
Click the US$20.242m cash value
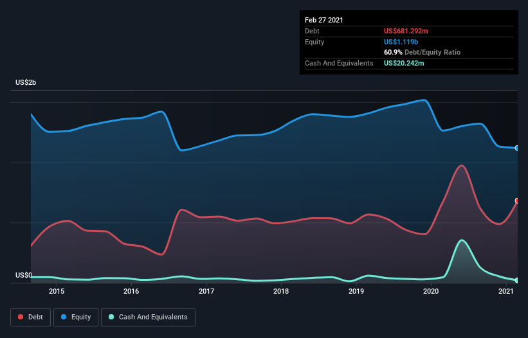tap(404, 63)
